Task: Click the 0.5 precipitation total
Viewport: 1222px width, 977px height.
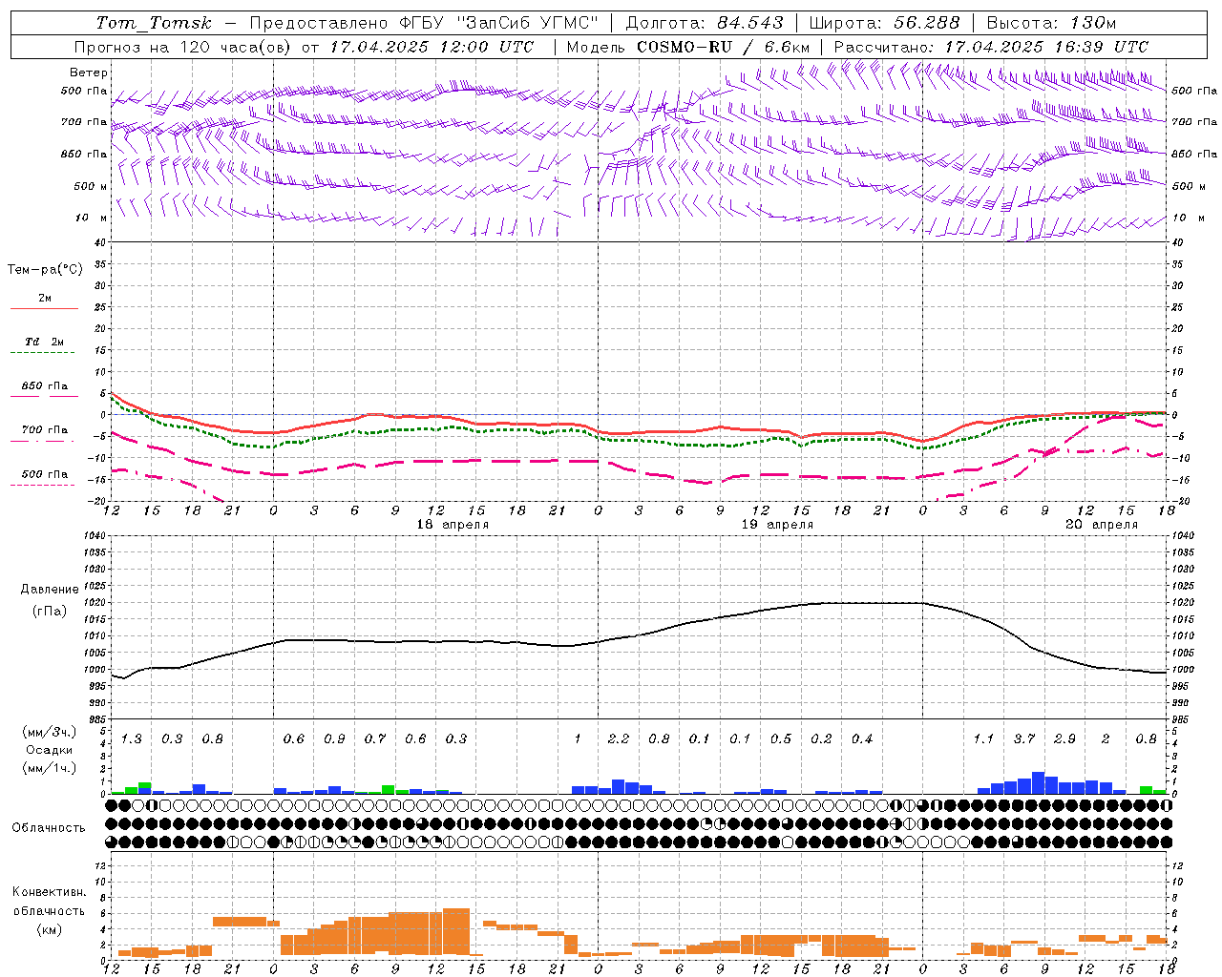Action: pyautogui.click(x=781, y=739)
